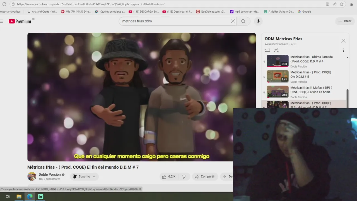Open the '(118) Descargar el J...' bookmark
Viewport: 357px width, 201px height.
tap(177, 12)
